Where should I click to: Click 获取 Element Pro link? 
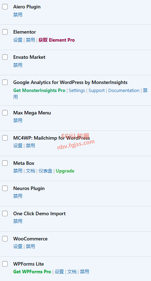click(57, 40)
